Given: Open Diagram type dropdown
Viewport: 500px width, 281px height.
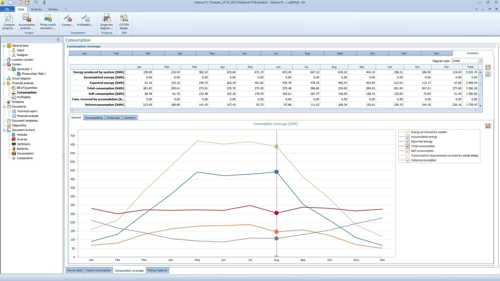Looking at the screenshot, I should [x=480, y=61].
